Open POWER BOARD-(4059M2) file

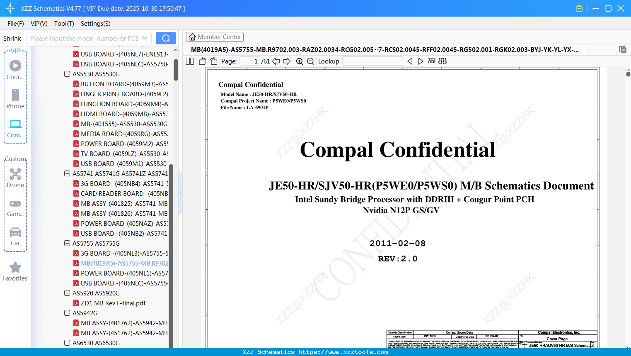tap(124, 144)
